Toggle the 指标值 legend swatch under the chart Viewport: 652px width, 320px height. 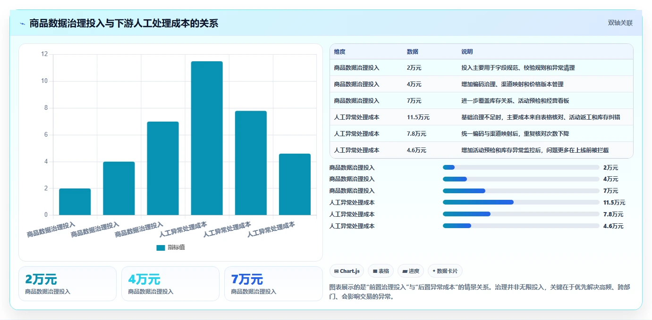[x=161, y=247]
